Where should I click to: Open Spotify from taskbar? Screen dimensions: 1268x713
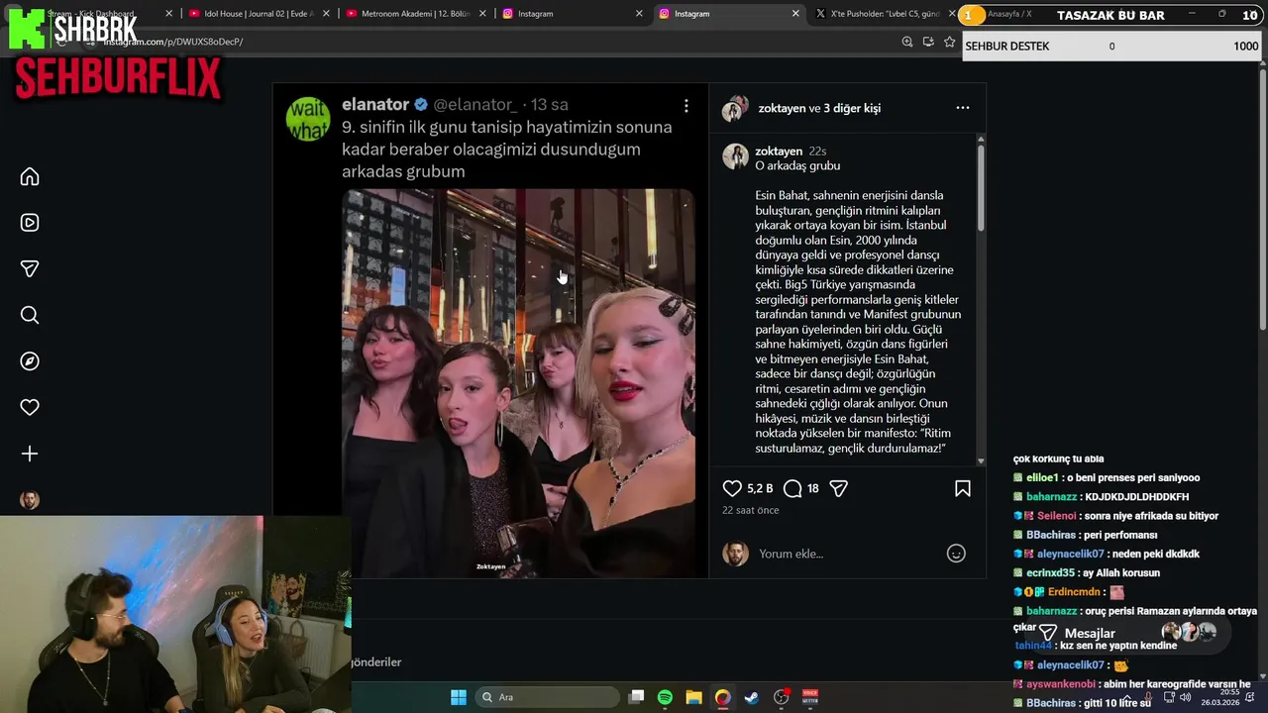(665, 697)
